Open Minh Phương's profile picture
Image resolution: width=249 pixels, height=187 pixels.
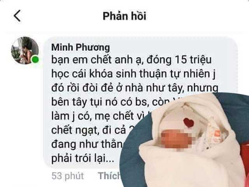tap(25, 51)
